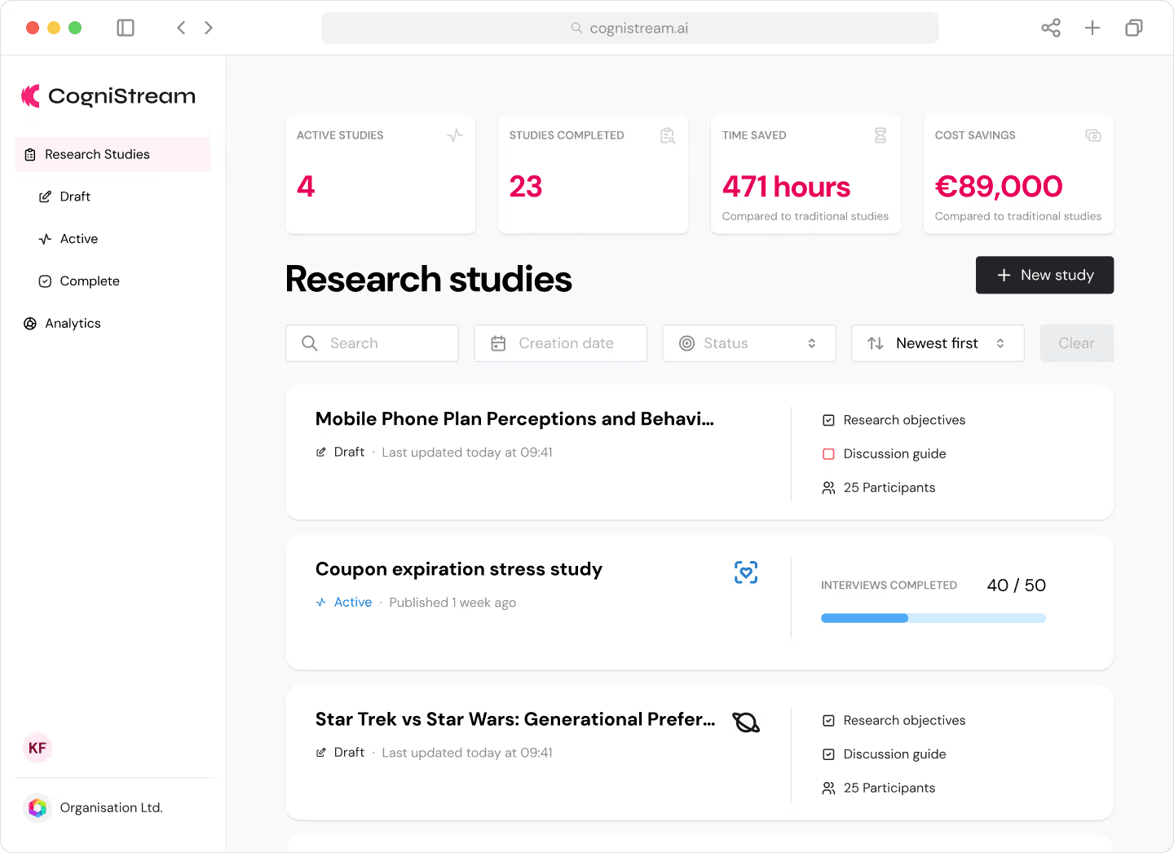
Task: Open the Complete studies section
Action: pos(80,281)
